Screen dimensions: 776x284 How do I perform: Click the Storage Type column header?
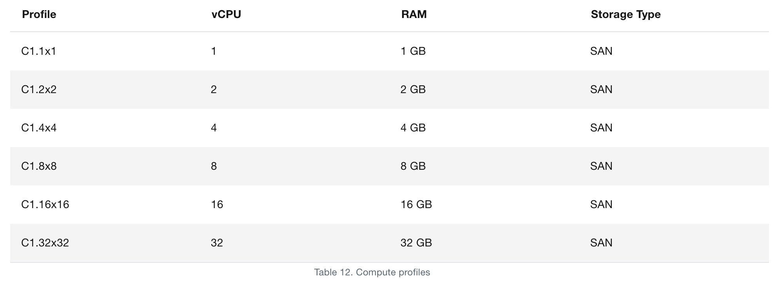[626, 14]
